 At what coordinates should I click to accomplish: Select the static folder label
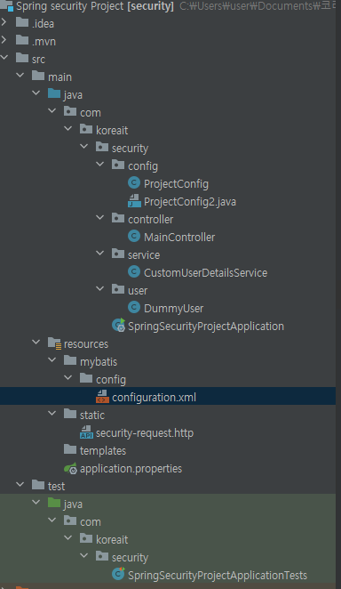pos(92,416)
